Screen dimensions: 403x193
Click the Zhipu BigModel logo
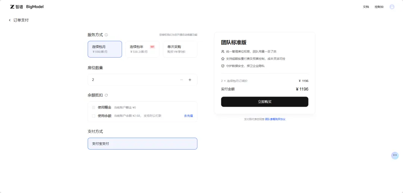(27, 7)
